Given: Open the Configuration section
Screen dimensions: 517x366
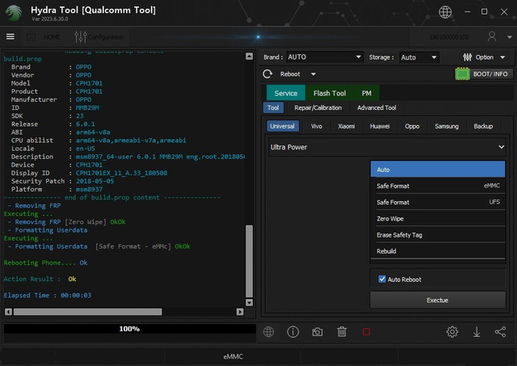Looking at the screenshot, I should point(99,37).
